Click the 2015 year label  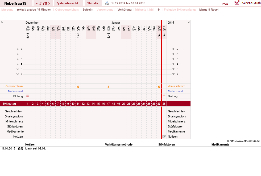click(x=171, y=23)
